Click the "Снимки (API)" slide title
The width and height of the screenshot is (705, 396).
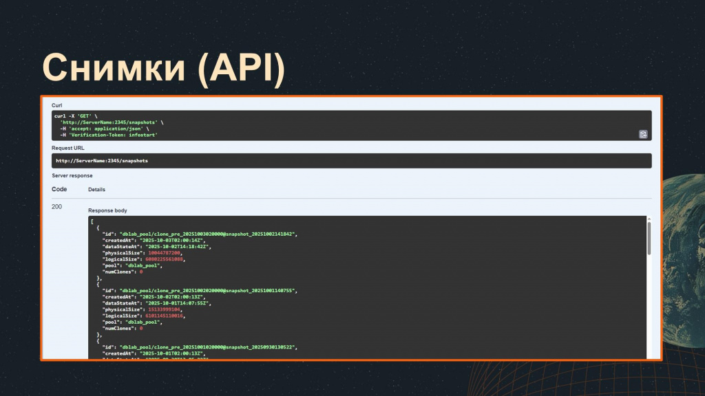click(164, 67)
